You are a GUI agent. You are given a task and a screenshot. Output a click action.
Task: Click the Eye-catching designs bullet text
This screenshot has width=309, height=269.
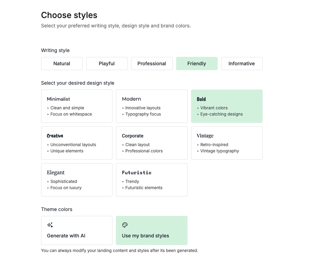[x=221, y=114]
